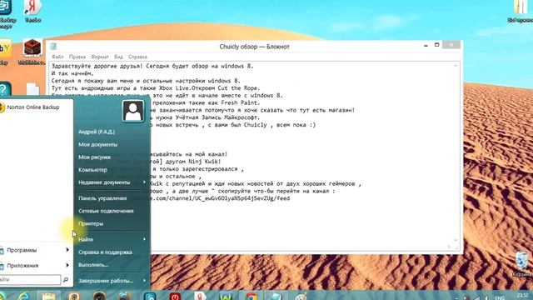Open the Yandex desktop shortcut
Screen dimensions: 533x300
33,11
